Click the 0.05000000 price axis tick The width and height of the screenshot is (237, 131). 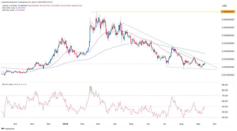(x=228, y=20)
